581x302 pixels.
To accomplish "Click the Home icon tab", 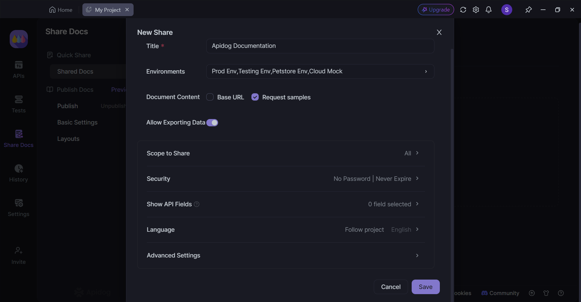I will pos(61,10).
